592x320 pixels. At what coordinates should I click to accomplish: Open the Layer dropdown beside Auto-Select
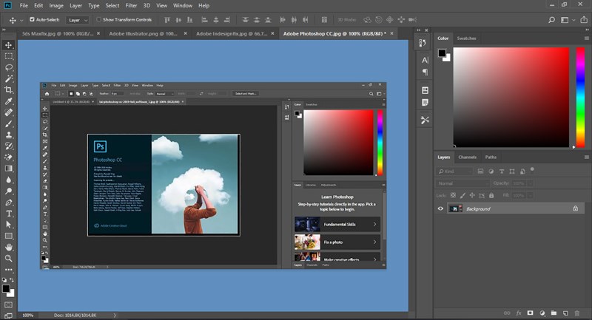[x=78, y=20]
